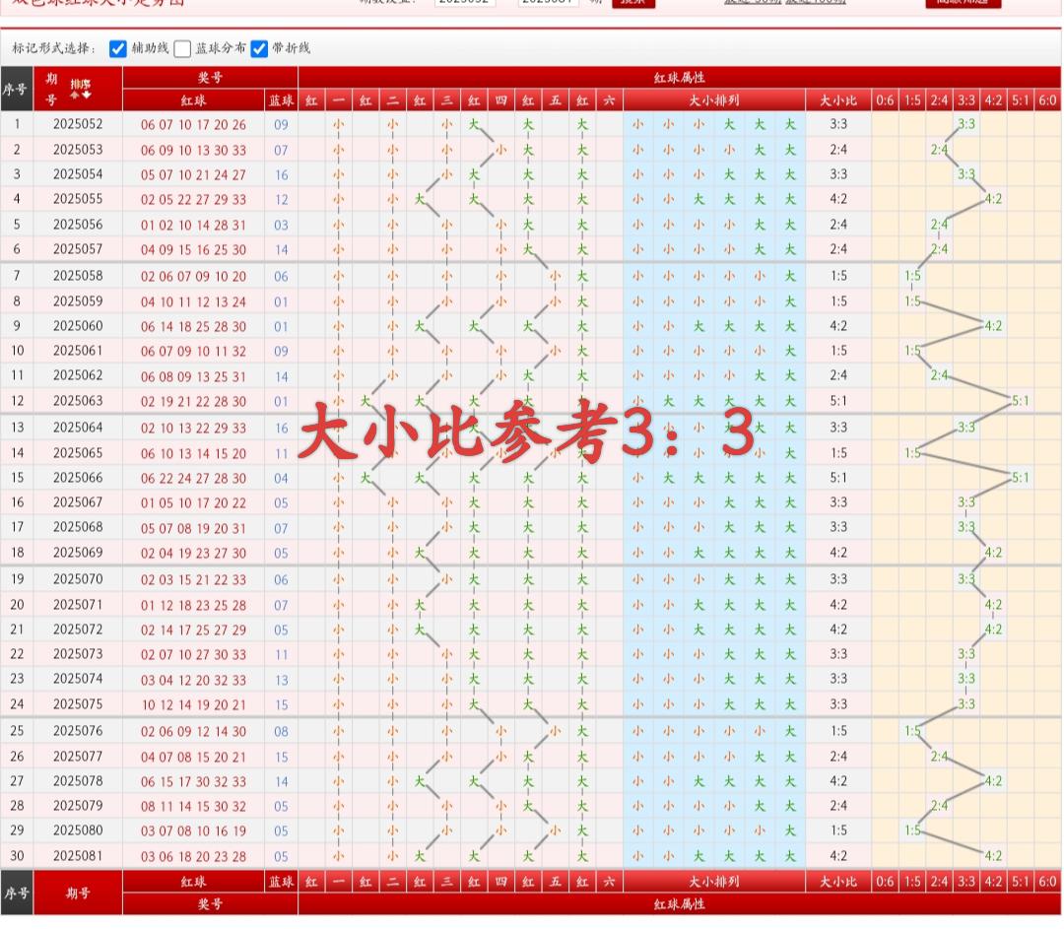This screenshot has height=929, width=1064.
Task: Click the 5:1 chart marker in row 12
Action: [1020, 402]
